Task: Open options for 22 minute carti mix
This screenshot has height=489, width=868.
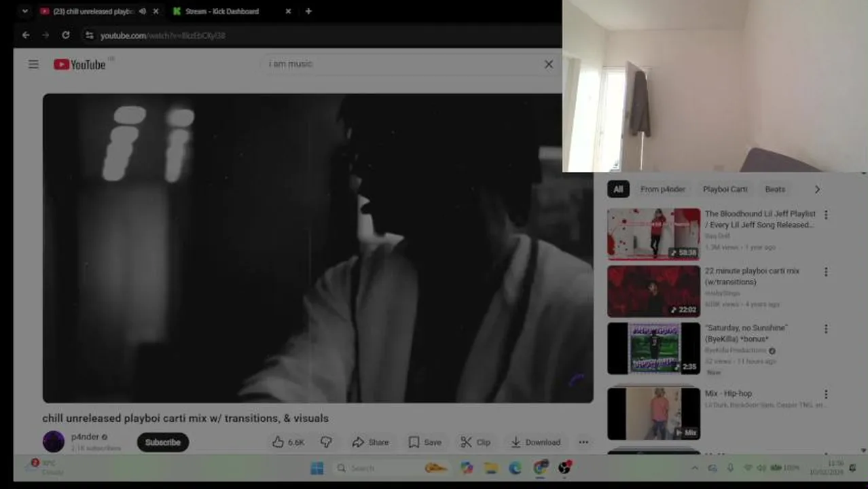Action: 826,272
